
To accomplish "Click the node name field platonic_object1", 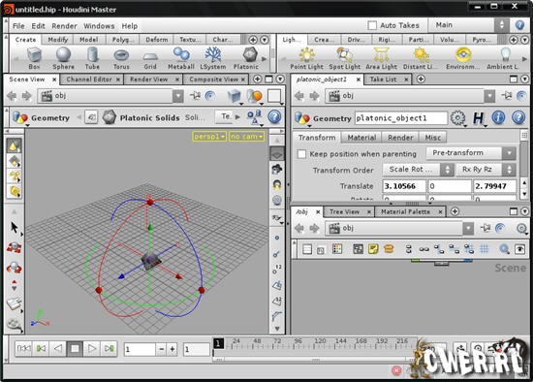I will 401,118.
